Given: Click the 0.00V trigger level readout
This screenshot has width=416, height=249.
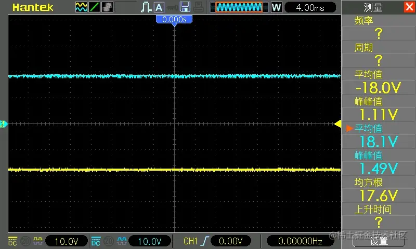Looking at the screenshot, I should click(230, 241).
